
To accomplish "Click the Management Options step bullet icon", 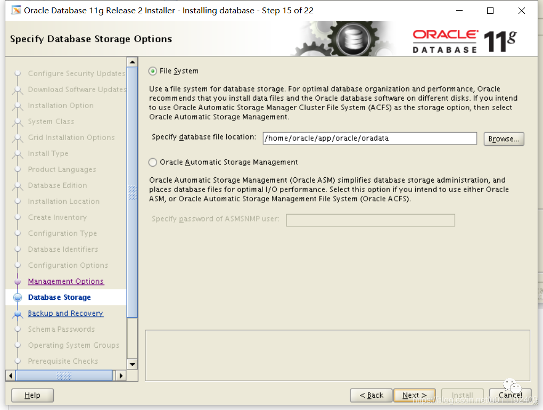I will [18, 282].
